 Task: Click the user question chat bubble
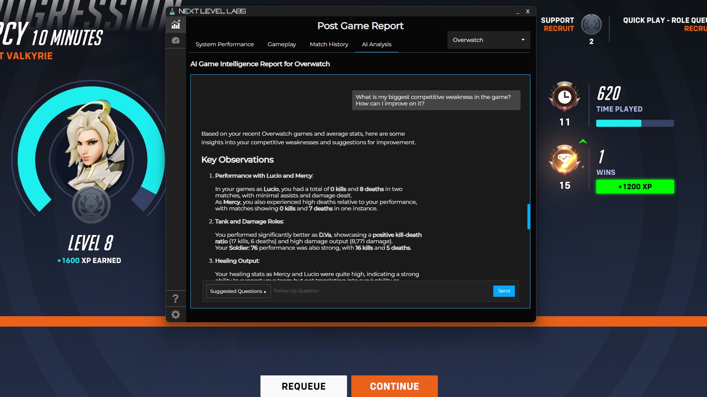point(436,100)
